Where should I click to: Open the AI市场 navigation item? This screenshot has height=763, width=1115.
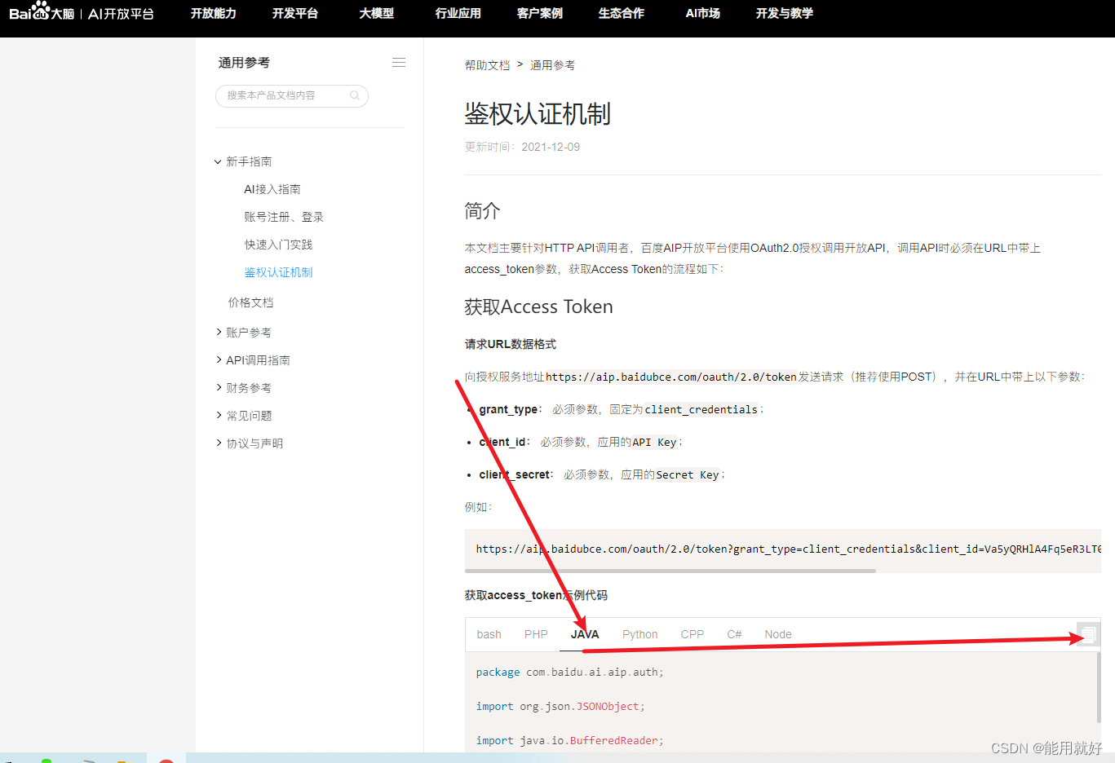pyautogui.click(x=703, y=13)
